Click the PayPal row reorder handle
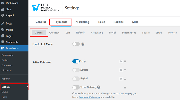180x100 pixels. tap(125, 79)
